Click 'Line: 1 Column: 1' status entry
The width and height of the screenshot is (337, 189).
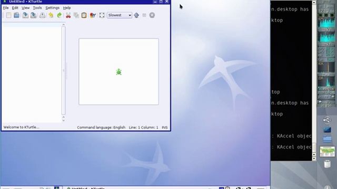tap(143, 128)
